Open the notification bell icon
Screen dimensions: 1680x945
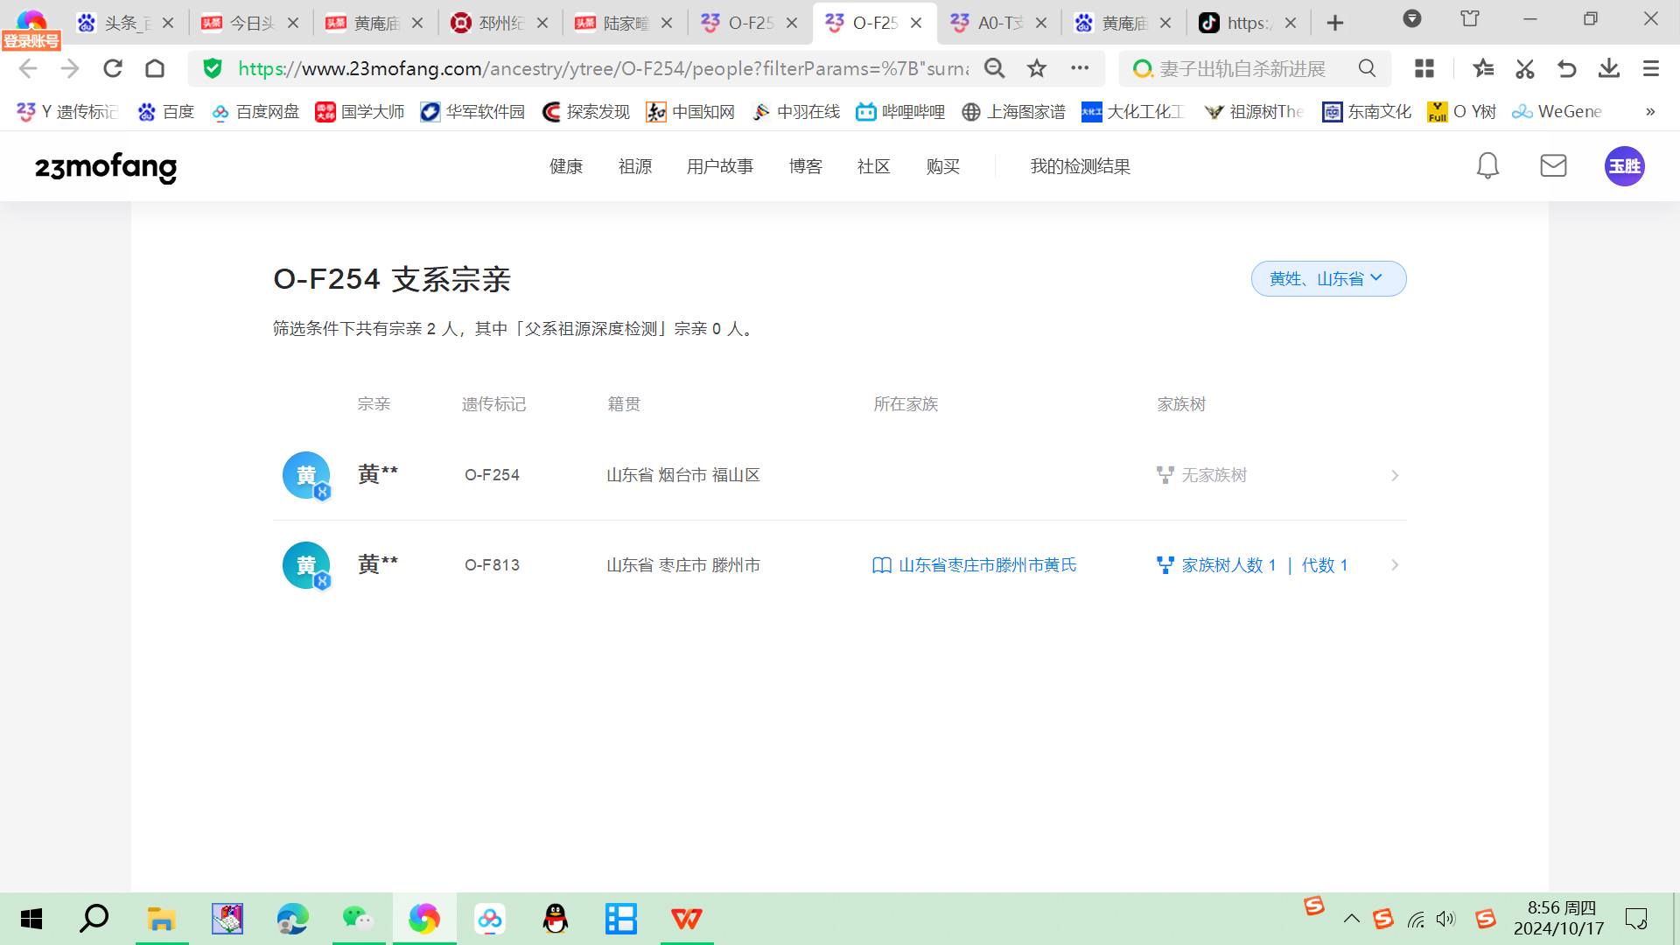1487,166
